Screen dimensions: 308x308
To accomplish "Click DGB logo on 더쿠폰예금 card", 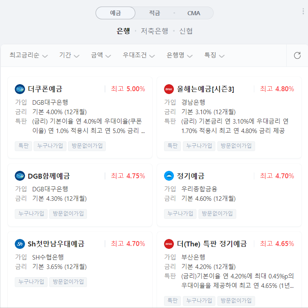I will 20,89.
